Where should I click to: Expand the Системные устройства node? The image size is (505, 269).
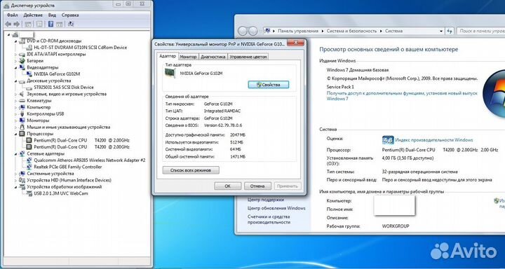tap(15, 174)
